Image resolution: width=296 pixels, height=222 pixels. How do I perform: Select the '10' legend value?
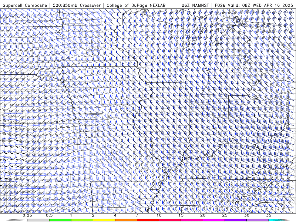pyautogui.click(x=159, y=215)
